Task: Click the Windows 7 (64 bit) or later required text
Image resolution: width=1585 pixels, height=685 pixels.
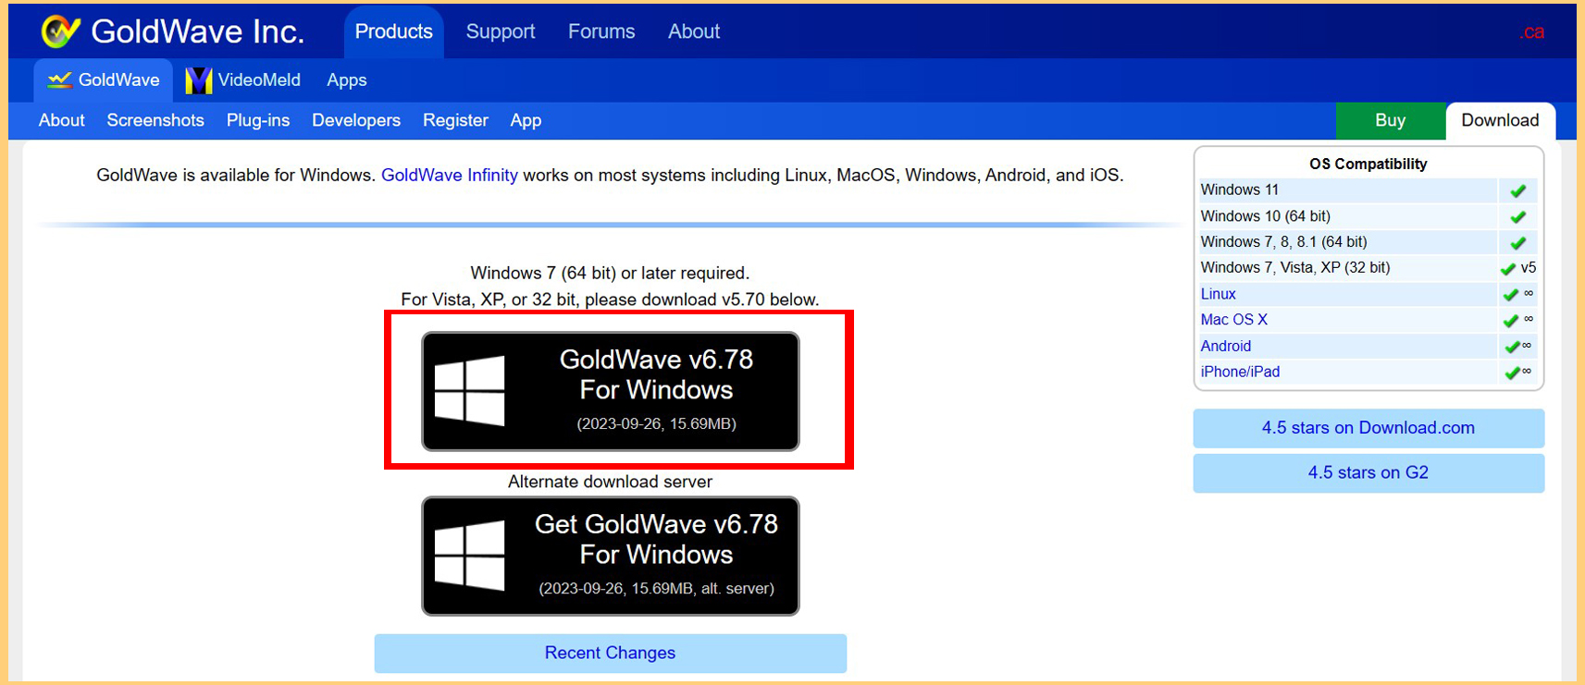Action: (611, 273)
